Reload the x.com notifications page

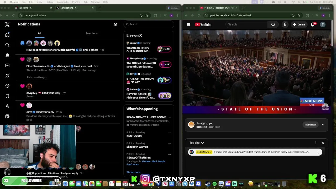point(13,15)
